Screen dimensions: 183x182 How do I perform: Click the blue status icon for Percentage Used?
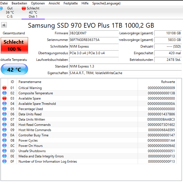(x=4, y=109)
